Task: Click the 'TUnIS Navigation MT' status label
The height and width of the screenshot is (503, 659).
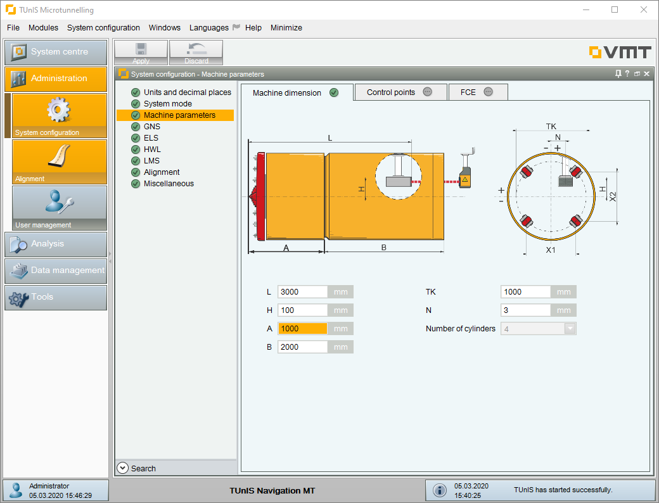Action: coord(272,491)
